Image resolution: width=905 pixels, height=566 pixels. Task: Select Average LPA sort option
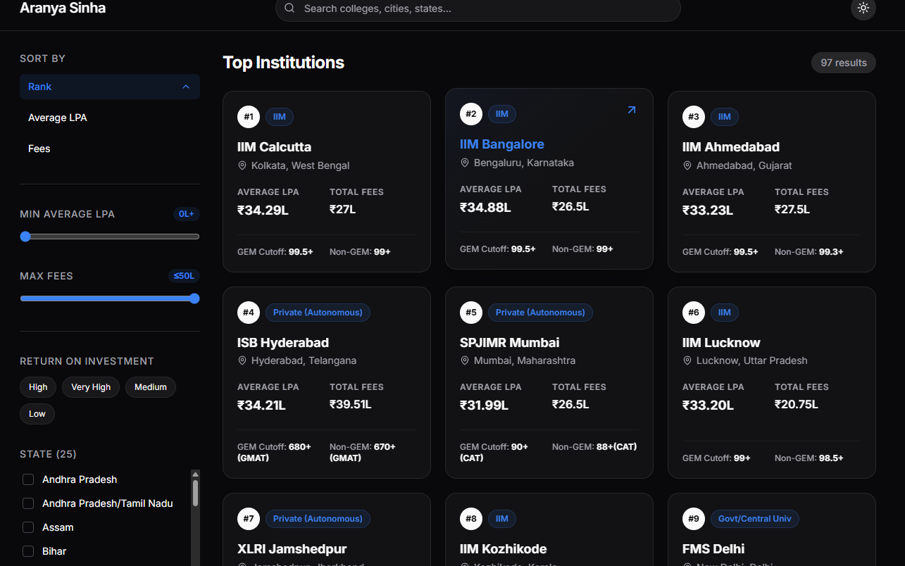(110, 118)
